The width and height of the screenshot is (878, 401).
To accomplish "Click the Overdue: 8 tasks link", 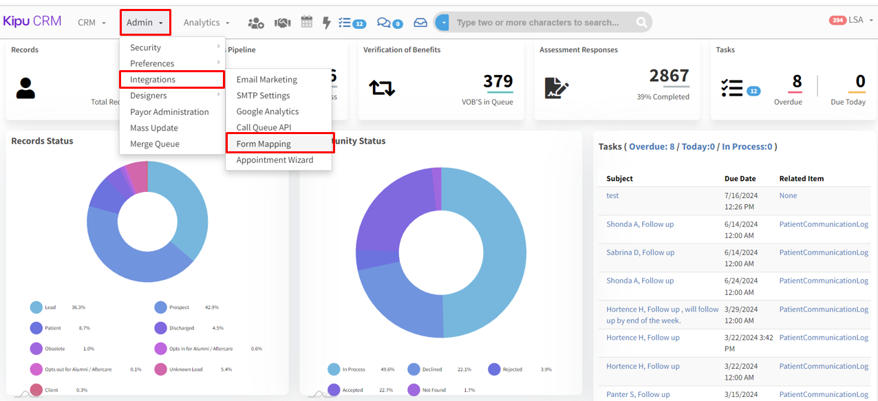I will coord(652,147).
